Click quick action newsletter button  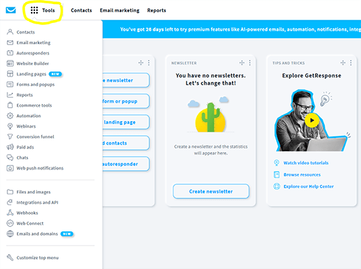pyautogui.click(x=126, y=80)
